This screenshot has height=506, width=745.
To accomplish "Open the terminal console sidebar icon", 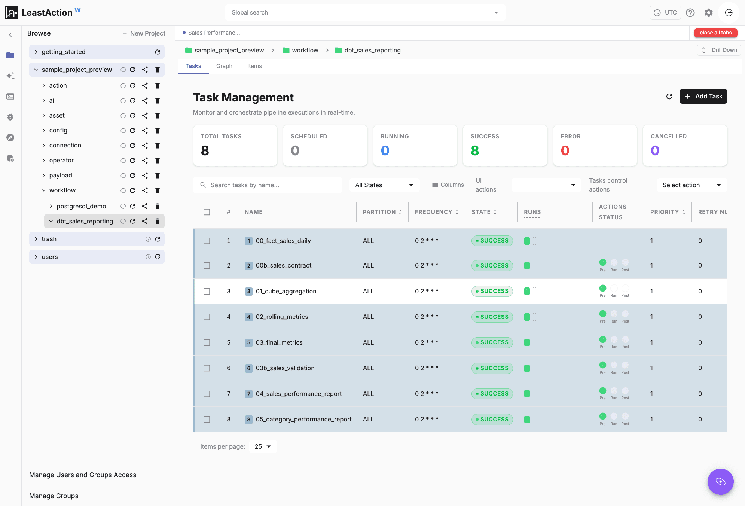I will coord(10,97).
